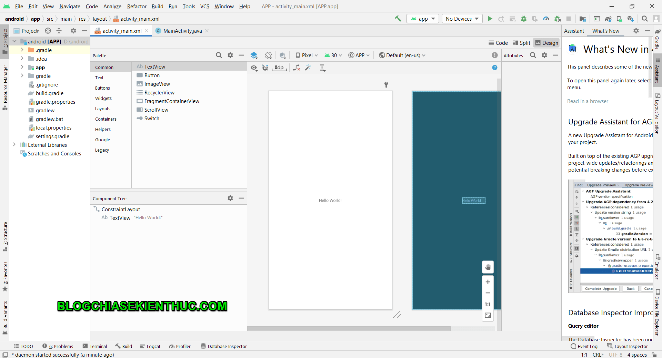This screenshot has height=358, width=662.
Task: Open the SDK Manager cube icon
Action: click(x=630, y=19)
